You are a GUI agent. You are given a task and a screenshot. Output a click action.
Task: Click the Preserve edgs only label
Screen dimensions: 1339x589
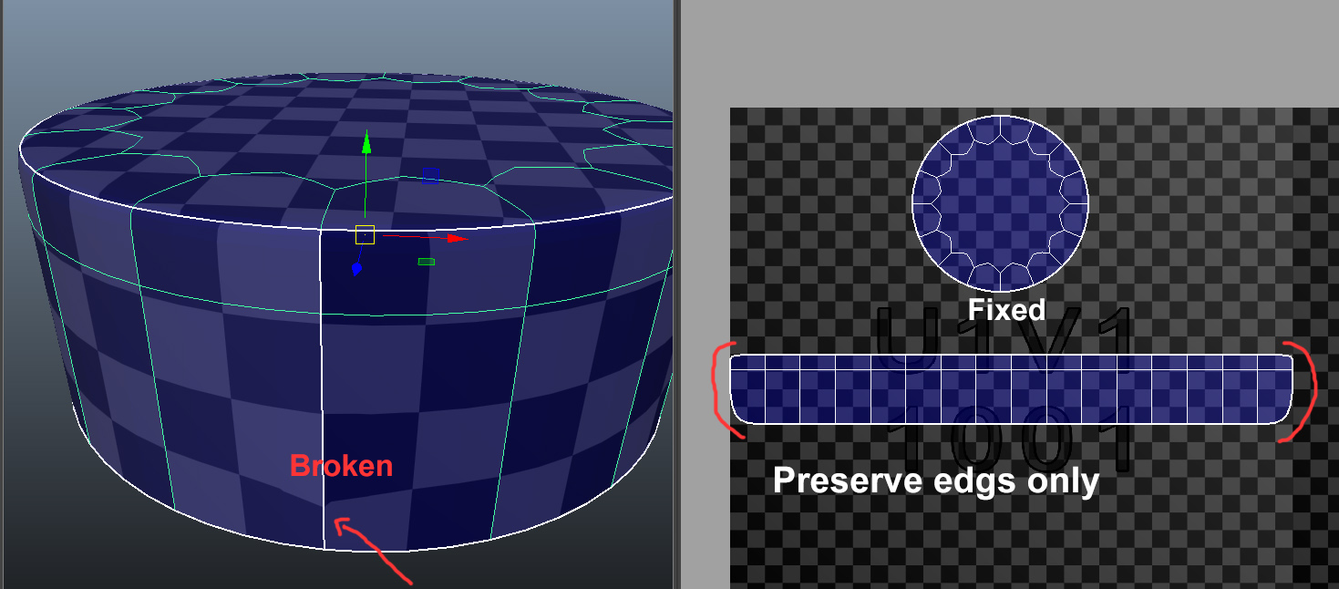(936, 481)
